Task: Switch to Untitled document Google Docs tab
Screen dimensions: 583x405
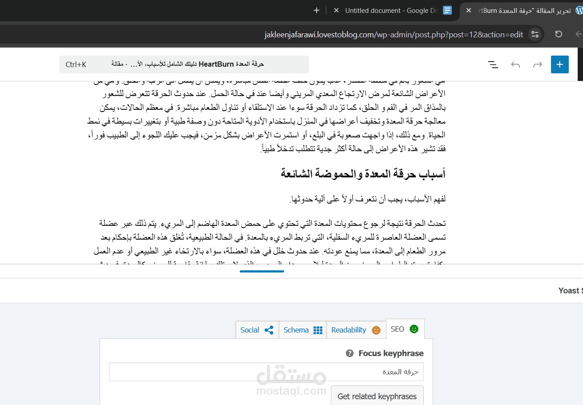Action: click(x=393, y=10)
